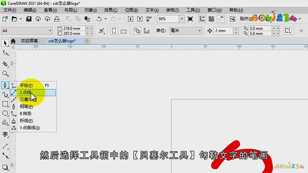The image size is (308, 173).
Task: Toggle the guidelines display icon
Action: coord(221,19)
